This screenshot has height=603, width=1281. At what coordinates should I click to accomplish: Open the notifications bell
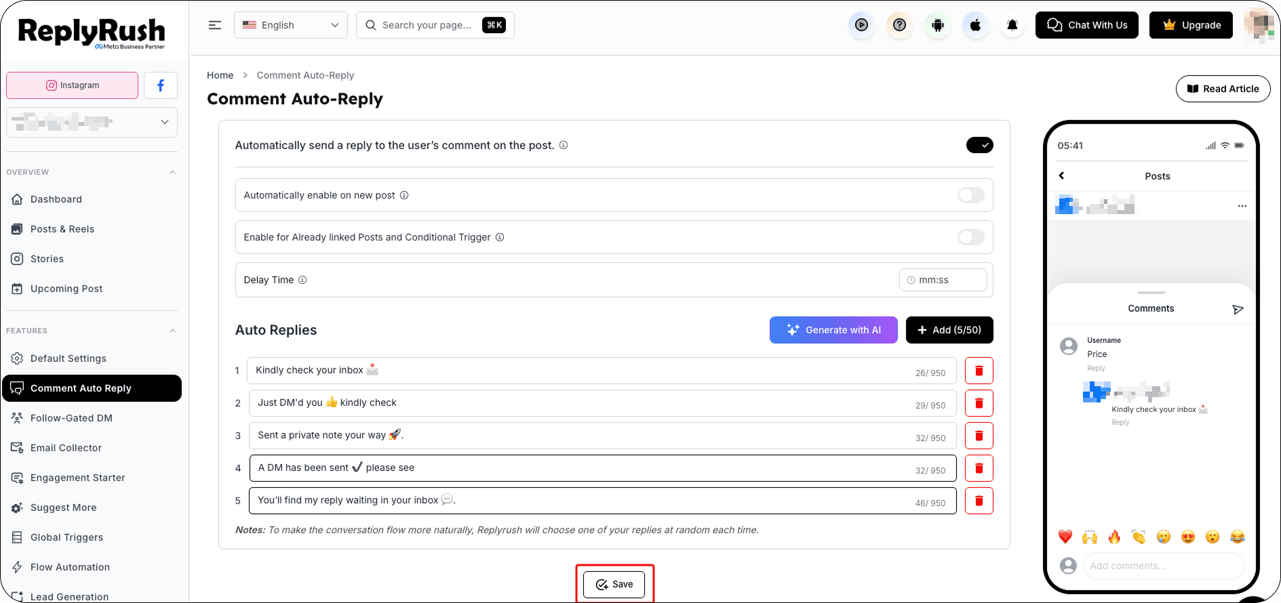click(x=1012, y=25)
